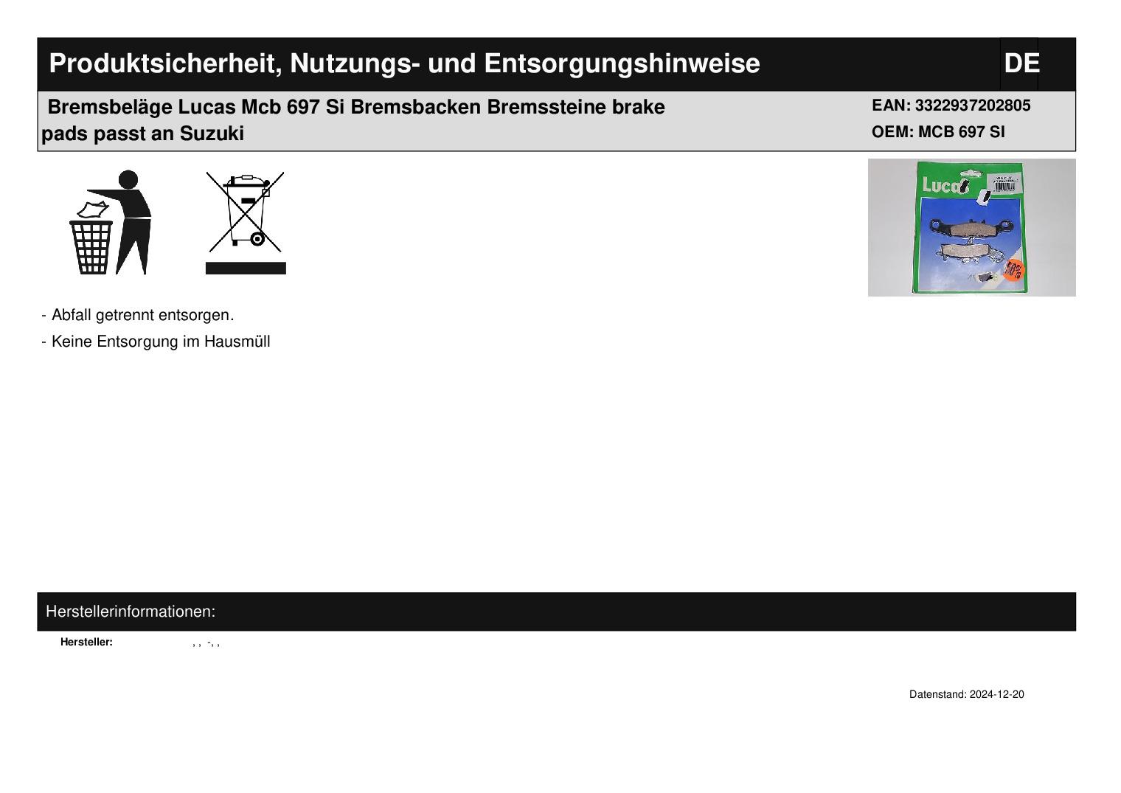Viewport: 1121px width, 793px height.
Task: Click the Herstellerinformationen section bar
Action: click(x=557, y=612)
